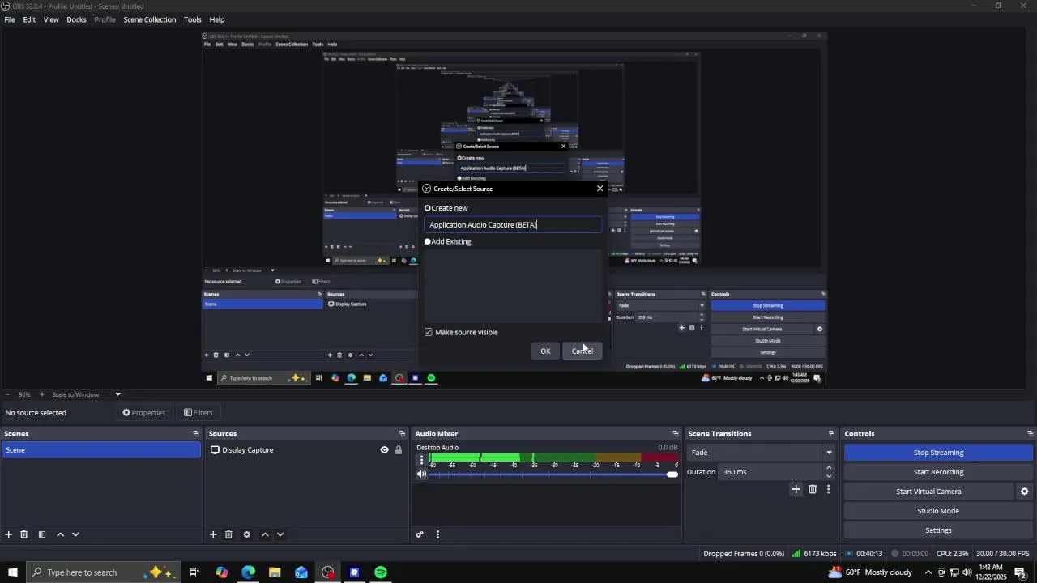Open the File menu
1037x583 pixels.
pyautogui.click(x=10, y=19)
